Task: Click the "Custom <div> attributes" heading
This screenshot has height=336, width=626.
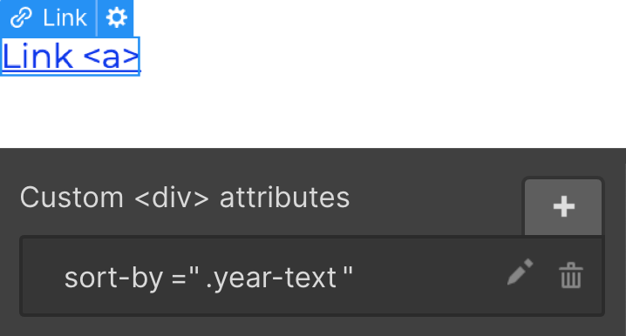Action: [x=185, y=198]
